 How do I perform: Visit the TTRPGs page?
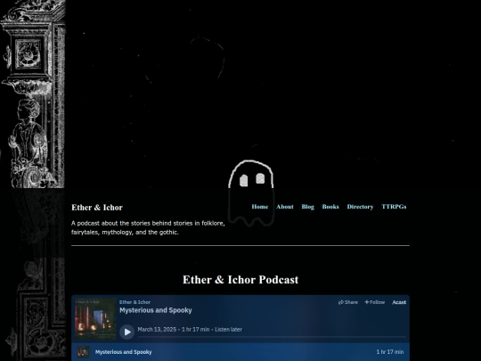point(394,207)
